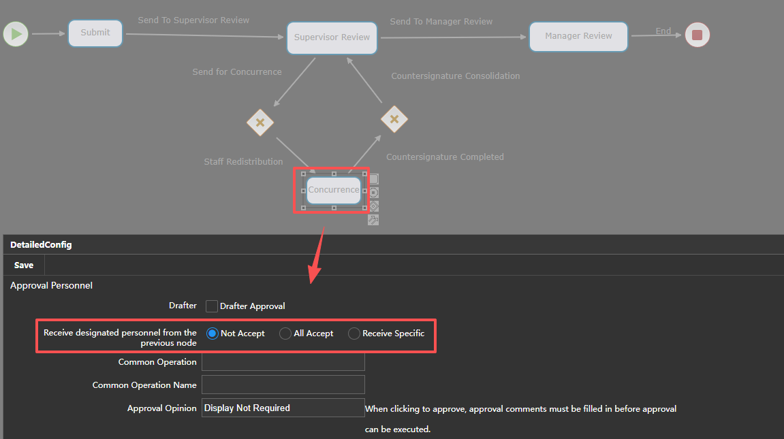Choose the All Accept radio option

point(285,334)
